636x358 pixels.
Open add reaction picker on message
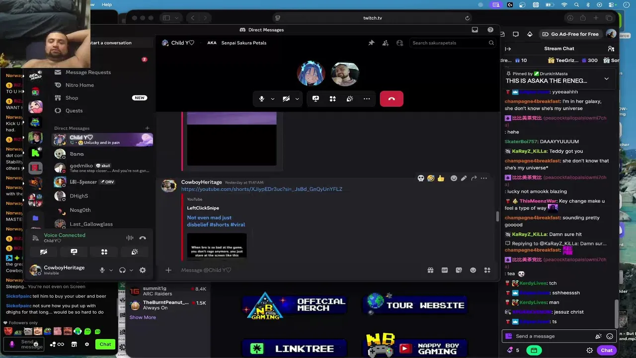coord(454,178)
